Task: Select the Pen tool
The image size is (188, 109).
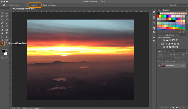Action: [2, 37]
